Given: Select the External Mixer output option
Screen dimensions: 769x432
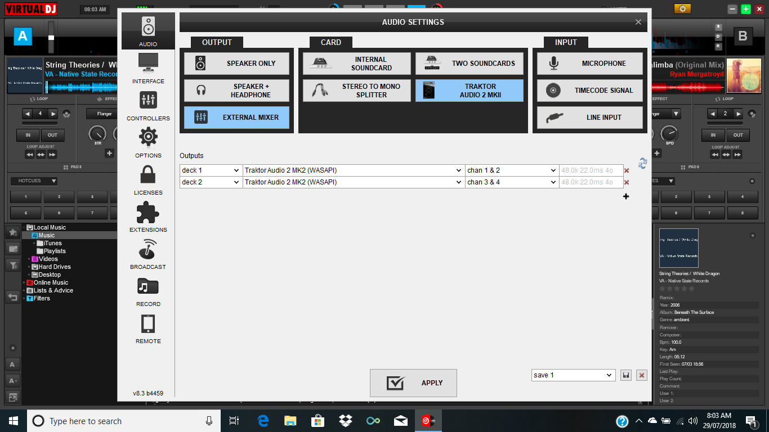Looking at the screenshot, I should click(236, 118).
